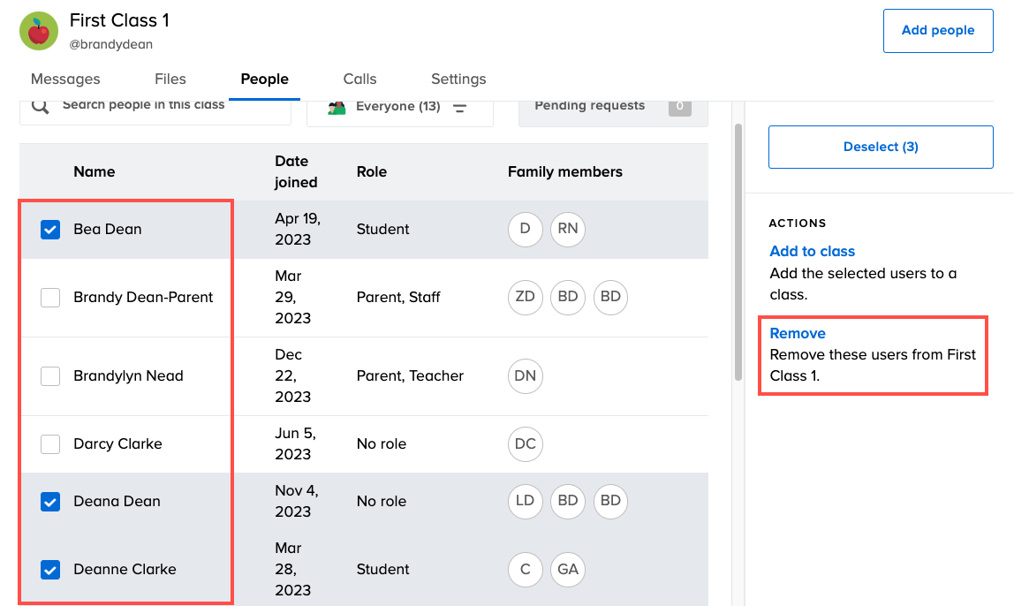Click the RN family member badge for Bea Dean
Image resolution: width=1014 pixels, height=606 pixels.
pyautogui.click(x=568, y=229)
